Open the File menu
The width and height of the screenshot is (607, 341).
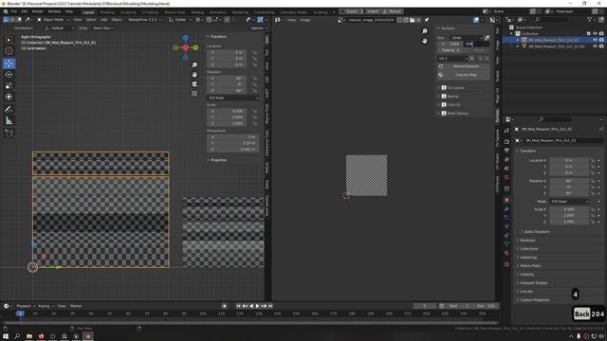[x=14, y=11]
